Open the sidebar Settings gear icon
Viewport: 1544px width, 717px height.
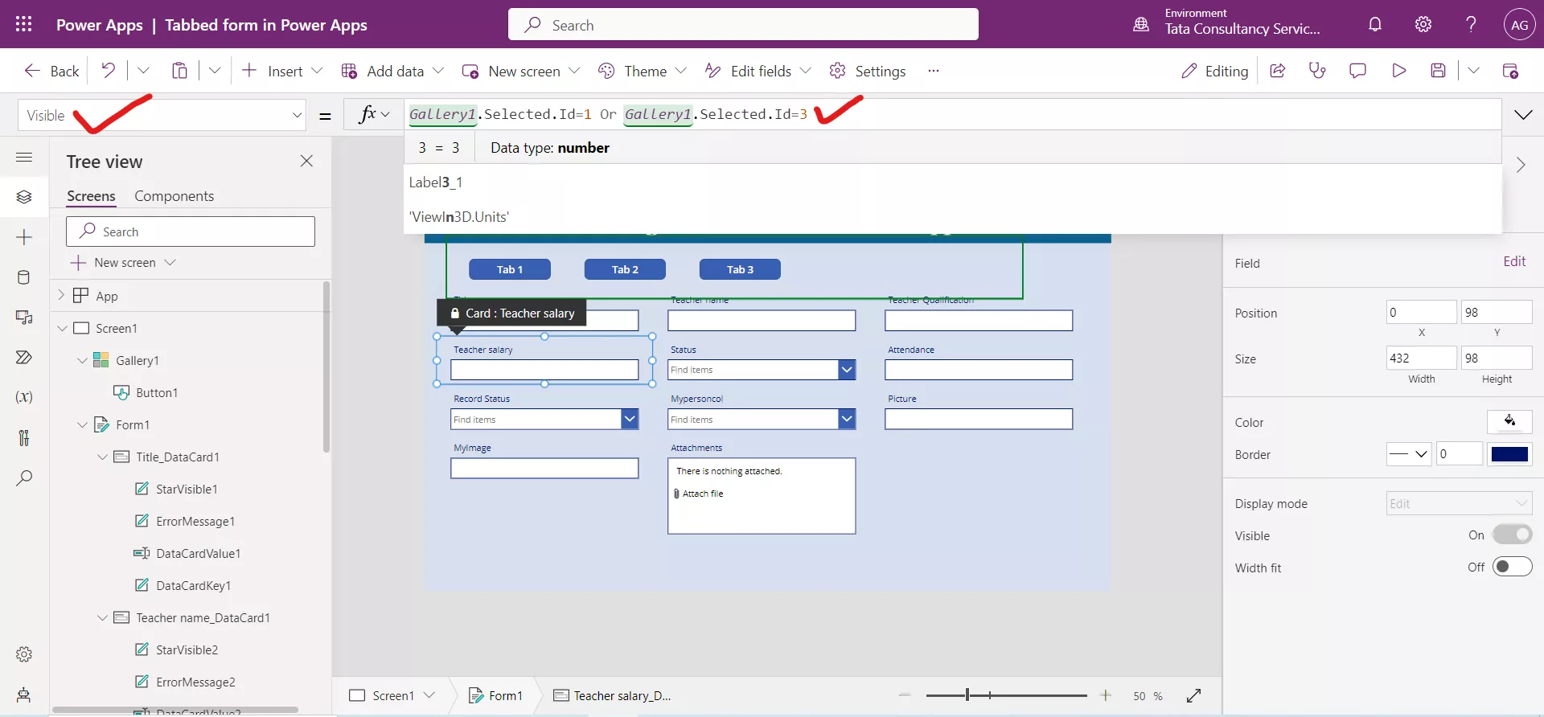pyautogui.click(x=24, y=654)
